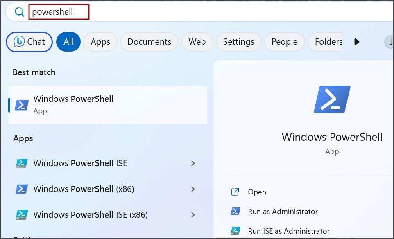
Task: Open Windows PowerShell ISE (x86) result
Action: (x=108, y=214)
